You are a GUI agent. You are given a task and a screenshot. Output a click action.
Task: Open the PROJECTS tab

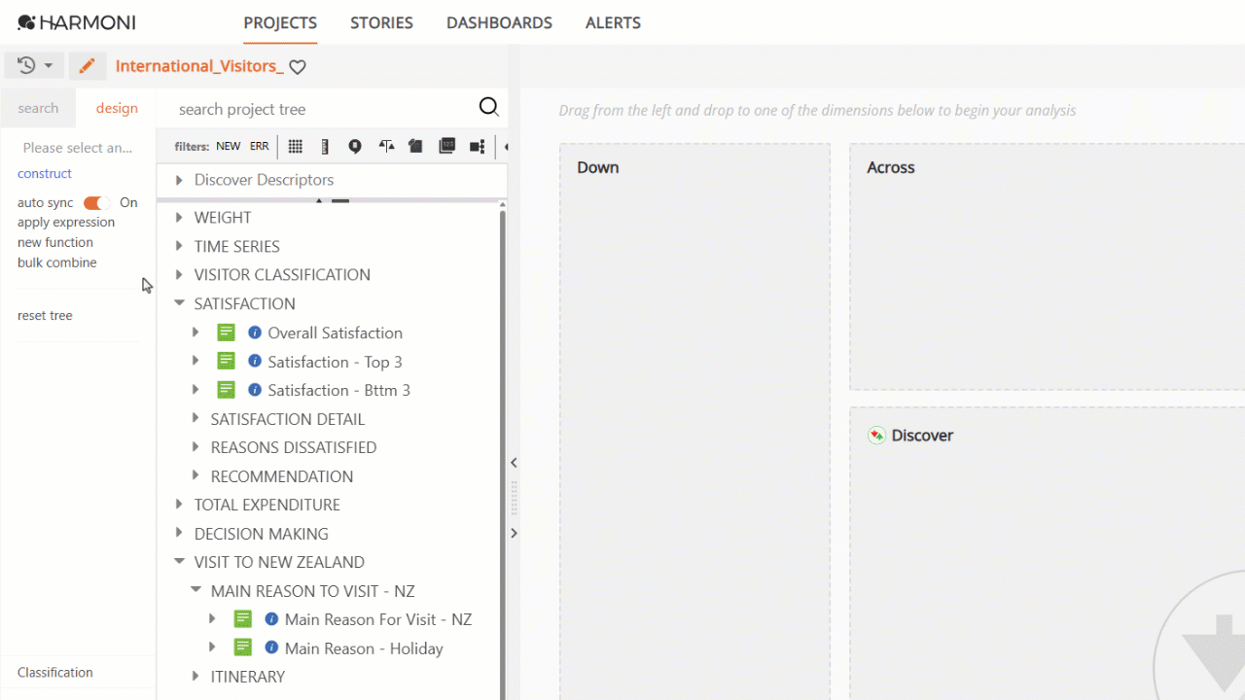pos(280,22)
